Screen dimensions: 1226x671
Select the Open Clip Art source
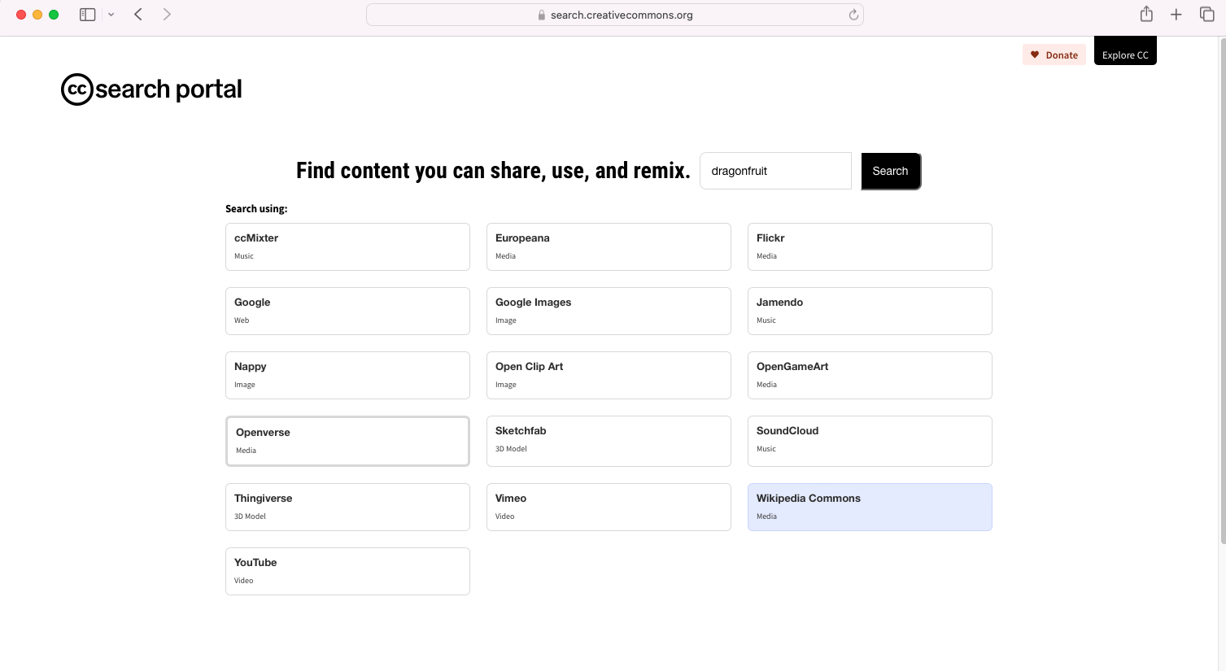point(609,375)
